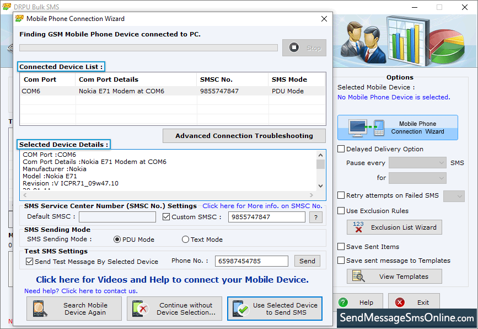Image resolution: width=478 pixels, height=329 pixels.
Task: Enable the Save Sent Items checkbox
Action: (x=341, y=246)
